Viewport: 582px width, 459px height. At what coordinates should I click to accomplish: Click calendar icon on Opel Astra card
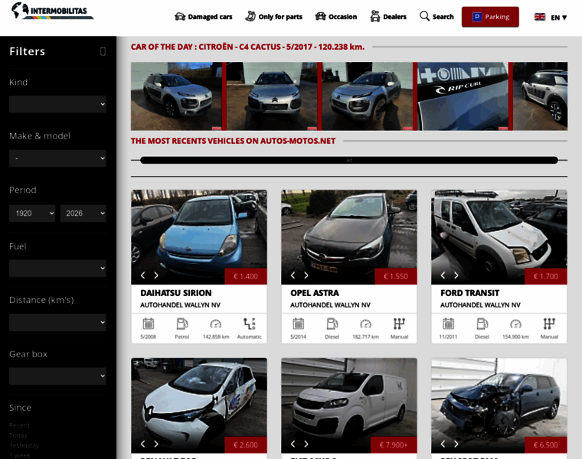(299, 324)
